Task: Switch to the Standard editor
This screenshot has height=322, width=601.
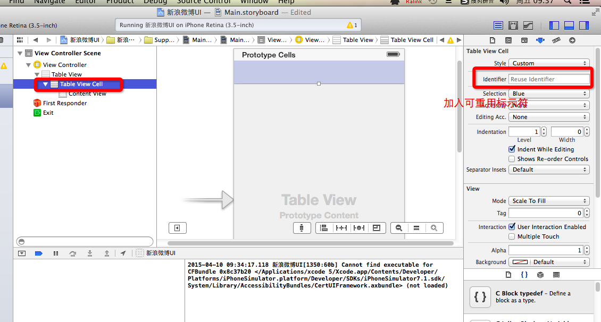Action: [x=498, y=26]
